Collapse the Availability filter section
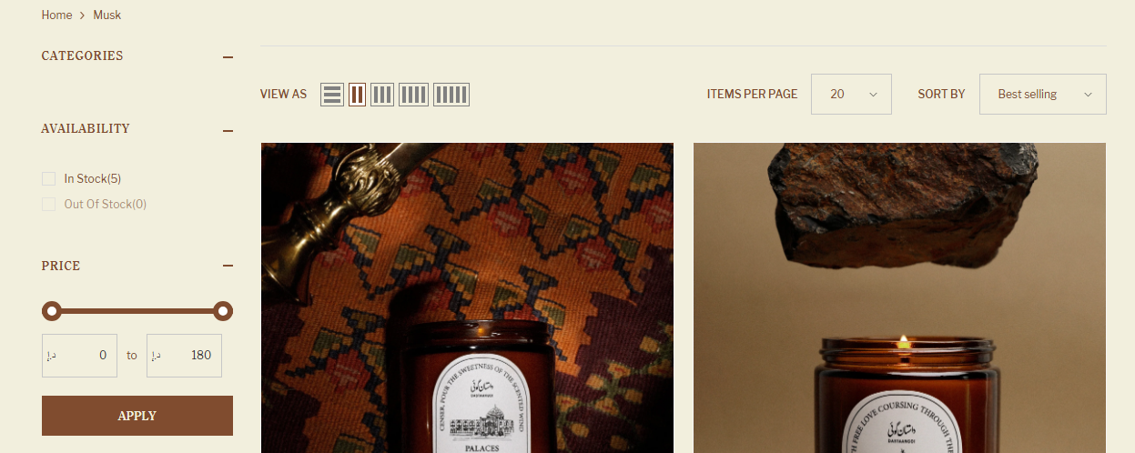1135x453 pixels. coord(228,130)
